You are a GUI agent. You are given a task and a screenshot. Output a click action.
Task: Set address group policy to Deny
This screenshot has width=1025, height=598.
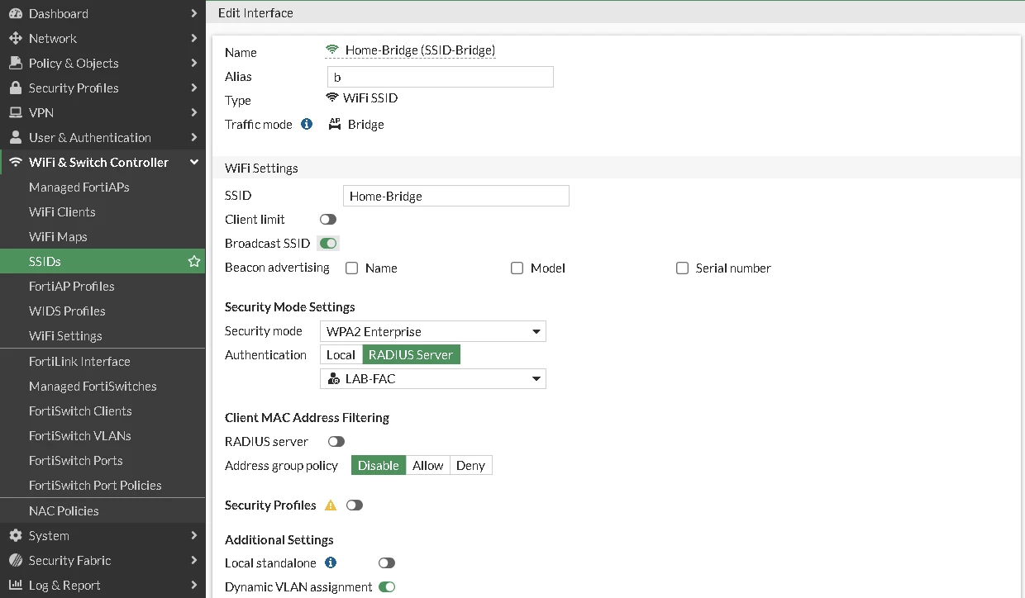point(471,465)
